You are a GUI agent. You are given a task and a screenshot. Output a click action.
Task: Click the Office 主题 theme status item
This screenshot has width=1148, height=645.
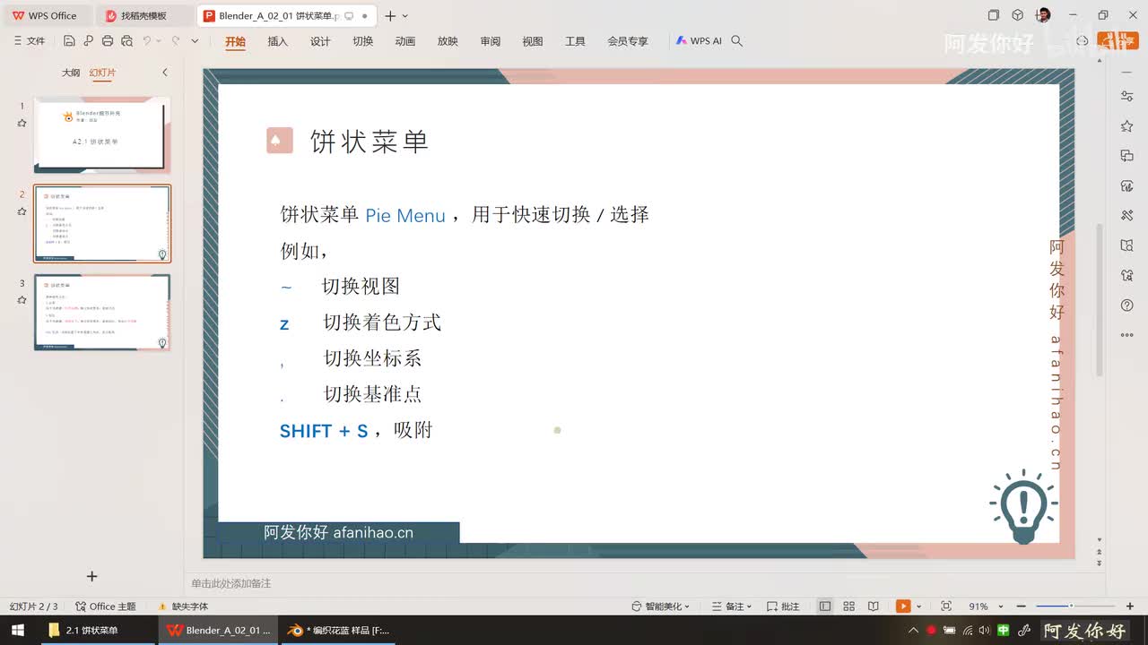106,606
